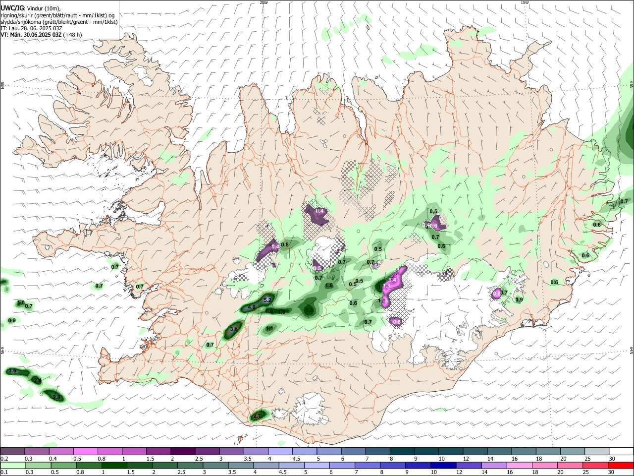Select the 'slydda/snjókoma' legend description line

(x=59, y=22)
